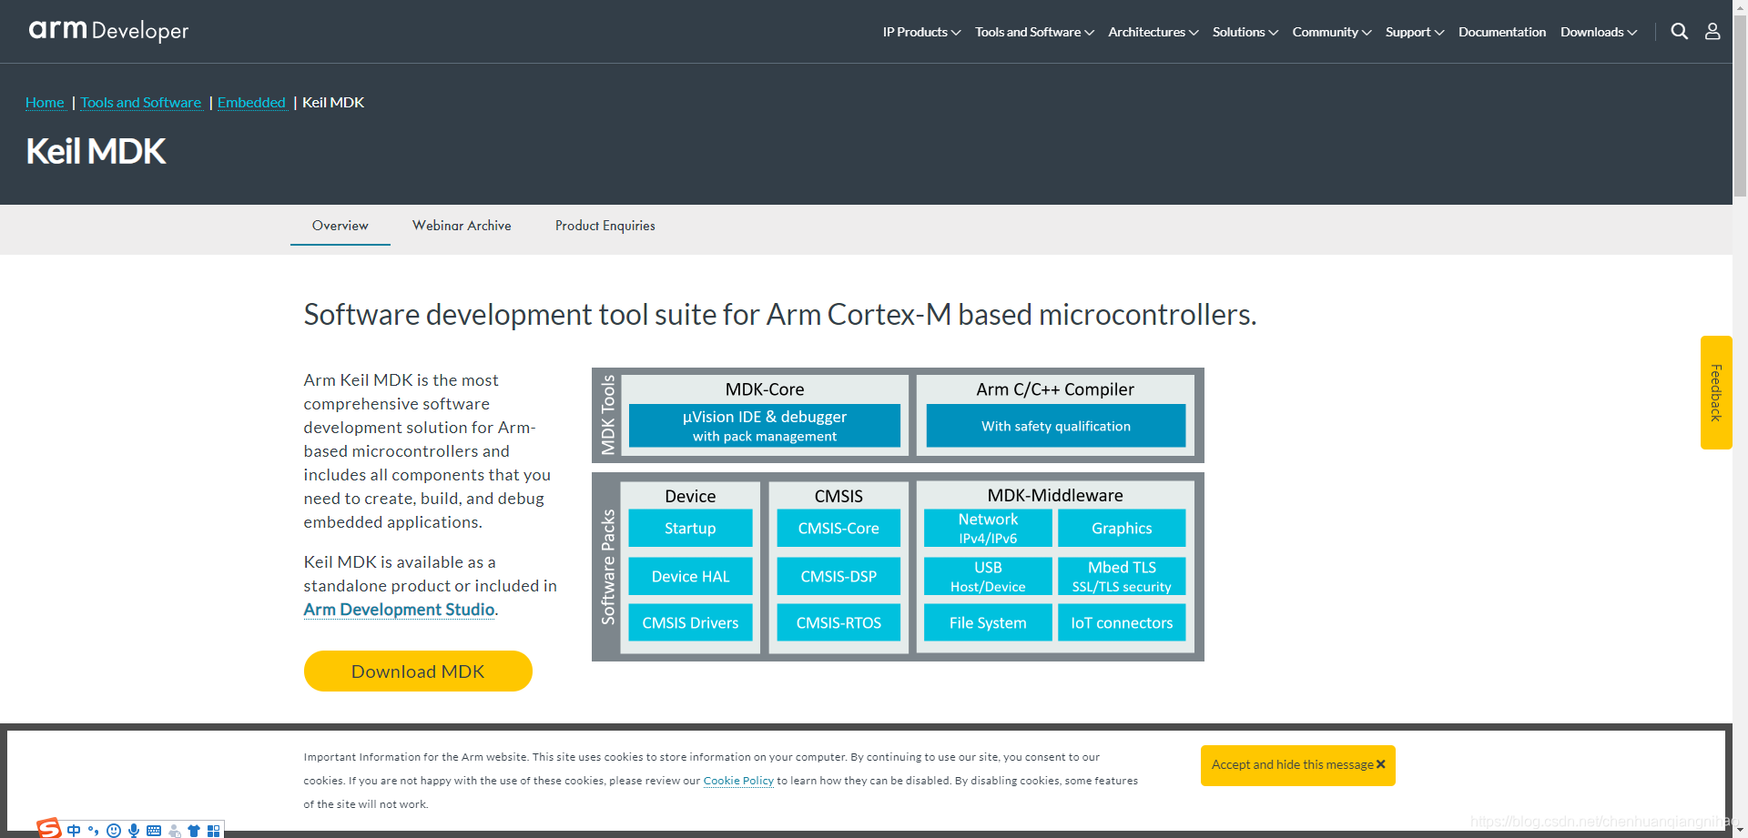The height and width of the screenshot is (838, 1748).
Task: Click the arm Developer logo
Action: (x=108, y=30)
